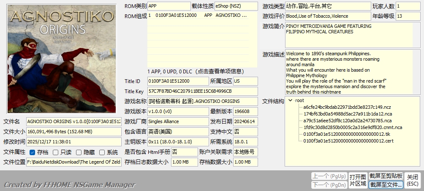Viewport: 424px width, 191px height.
Task: Click the AGNOSTIKO Origins cover art thumbnail
Action: [62, 59]
